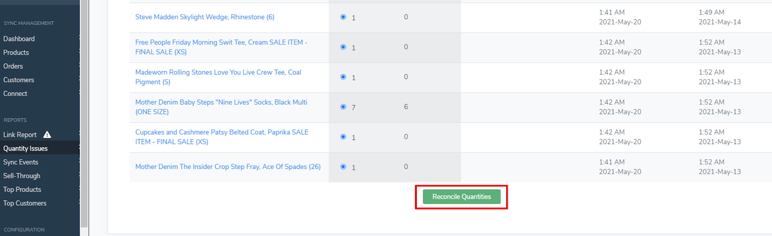
Task: Select radio button for Free People Swit Tee
Action: tap(343, 47)
